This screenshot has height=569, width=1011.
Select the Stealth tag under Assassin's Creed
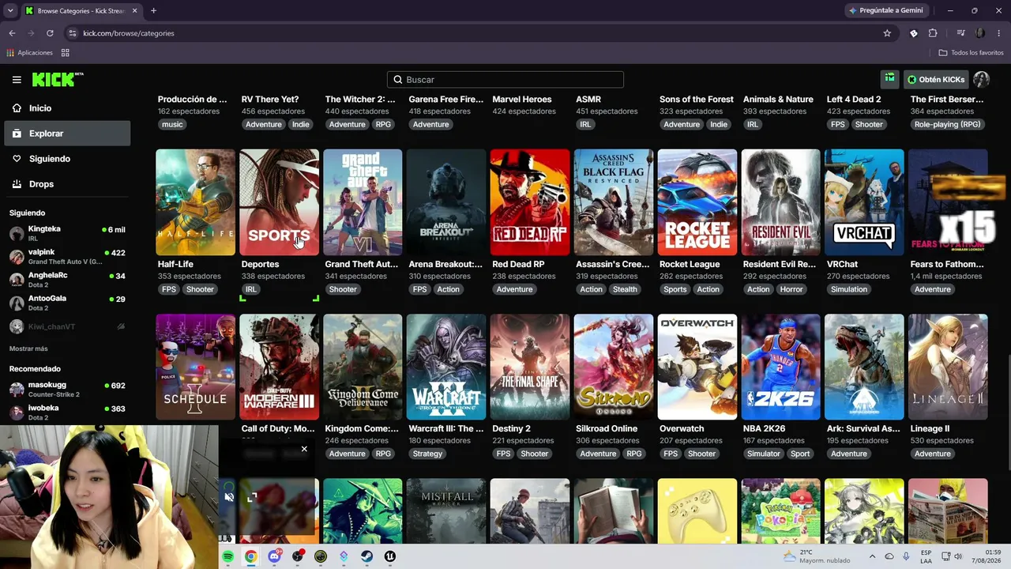(625, 289)
